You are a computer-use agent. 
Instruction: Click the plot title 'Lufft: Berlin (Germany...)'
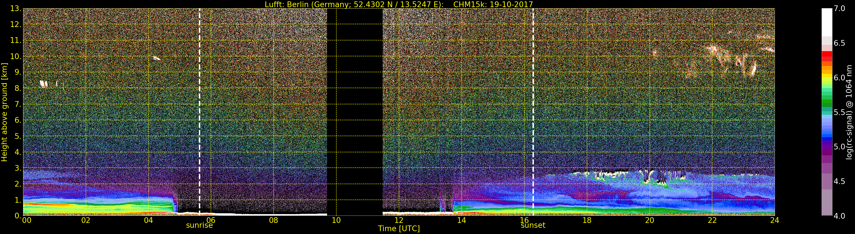[x=398, y=4]
